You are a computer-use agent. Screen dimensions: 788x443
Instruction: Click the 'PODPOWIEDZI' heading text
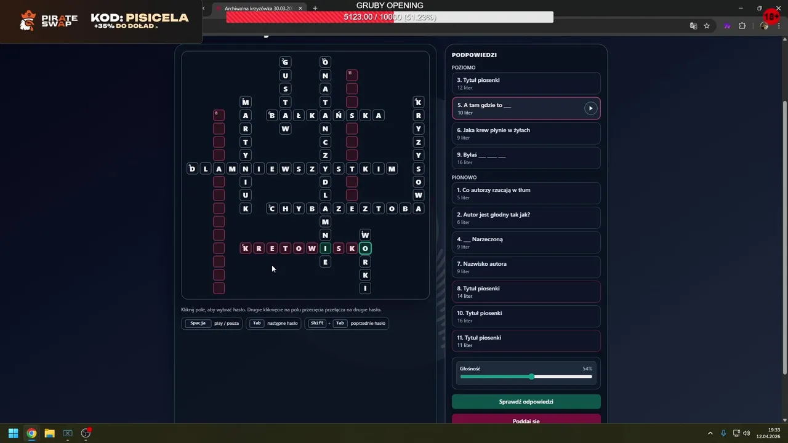[x=474, y=55]
